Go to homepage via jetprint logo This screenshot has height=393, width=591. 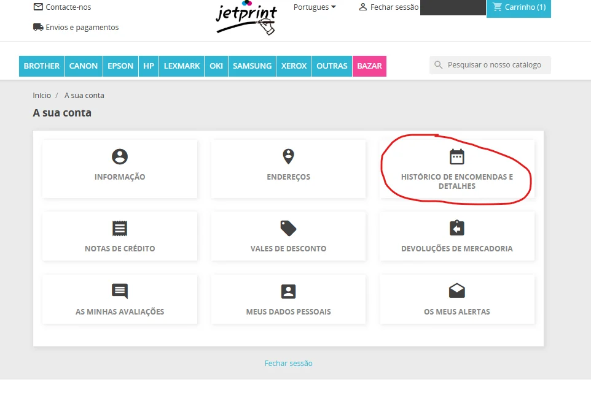(x=246, y=18)
